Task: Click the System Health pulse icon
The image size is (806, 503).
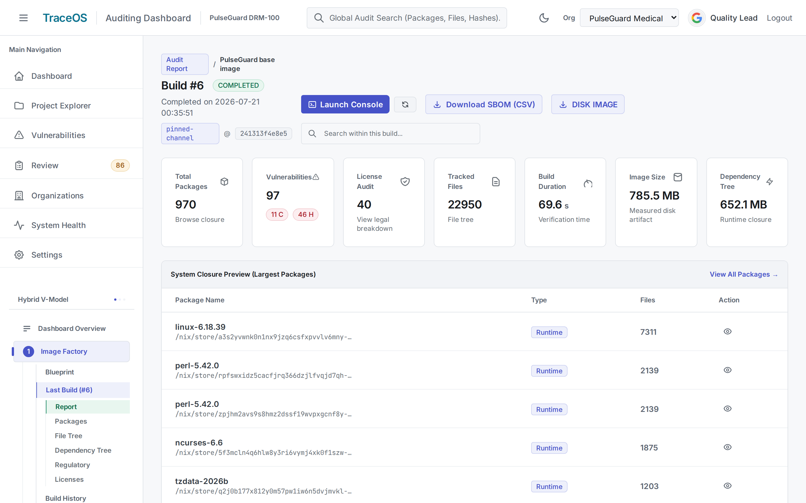Action: (x=19, y=225)
